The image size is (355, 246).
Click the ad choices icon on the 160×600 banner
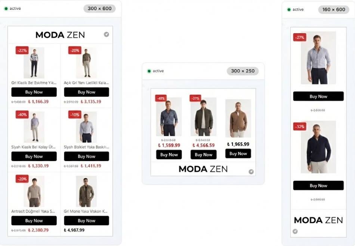tap(295, 231)
